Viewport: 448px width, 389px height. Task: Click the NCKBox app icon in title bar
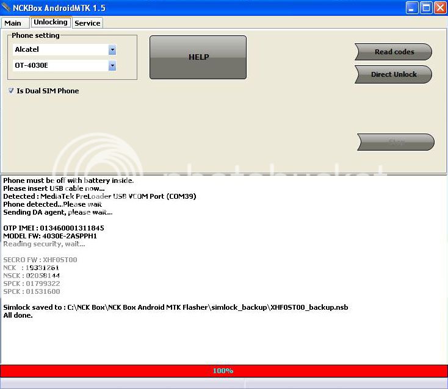coord(7,8)
